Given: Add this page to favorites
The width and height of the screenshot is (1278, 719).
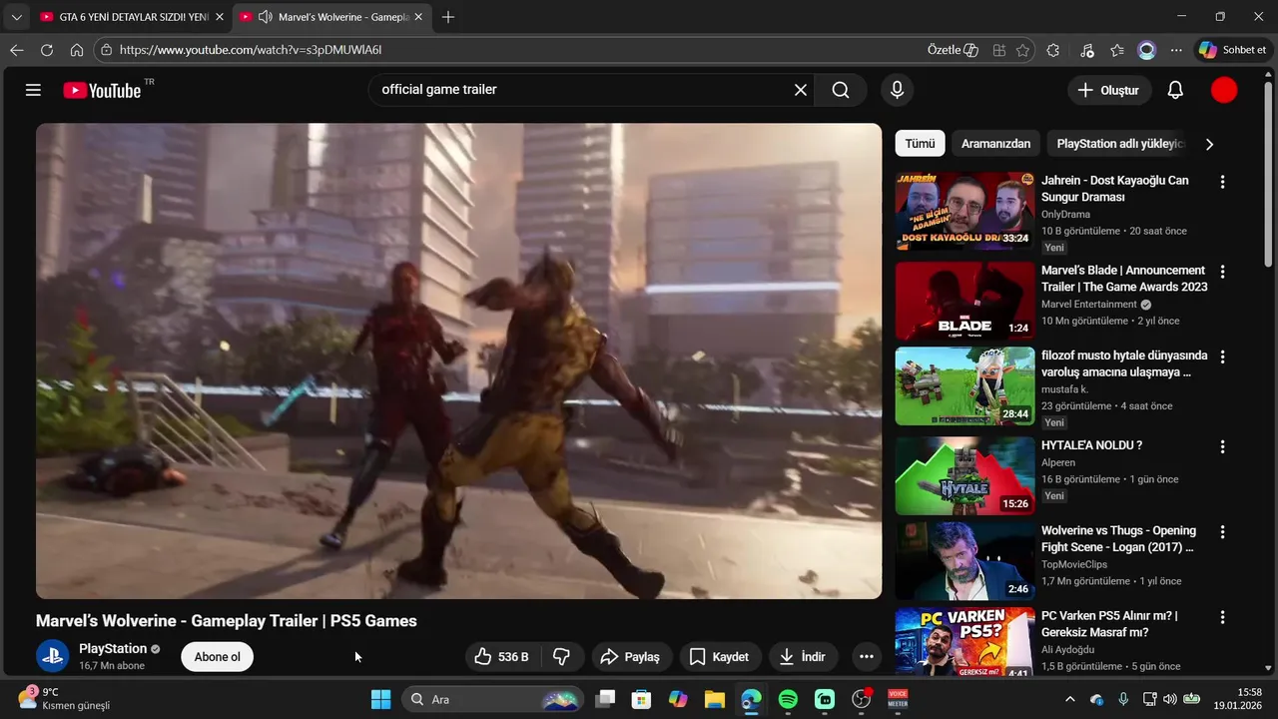Looking at the screenshot, I should coord(1022,50).
